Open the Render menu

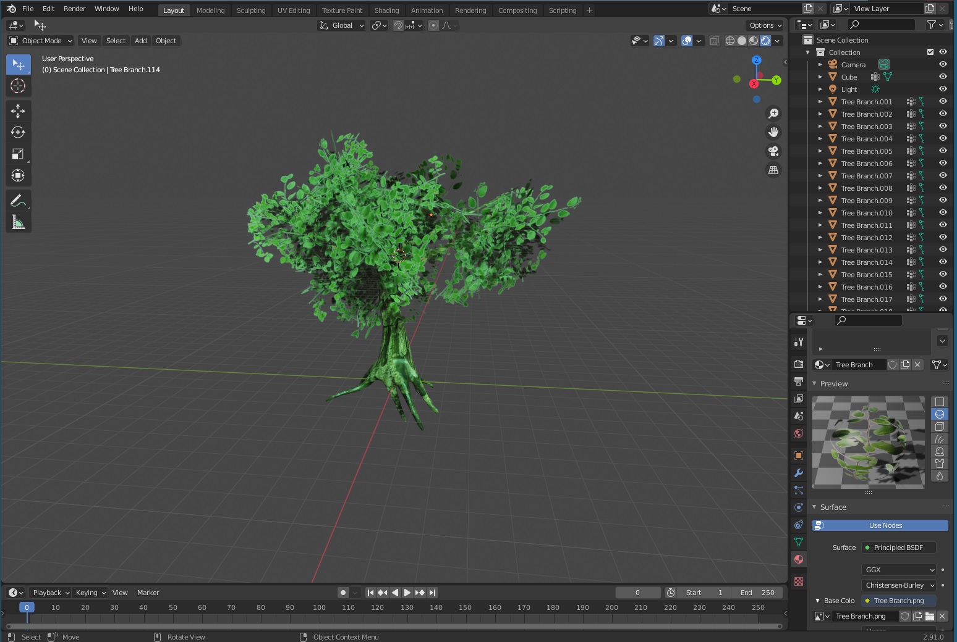pyautogui.click(x=74, y=9)
